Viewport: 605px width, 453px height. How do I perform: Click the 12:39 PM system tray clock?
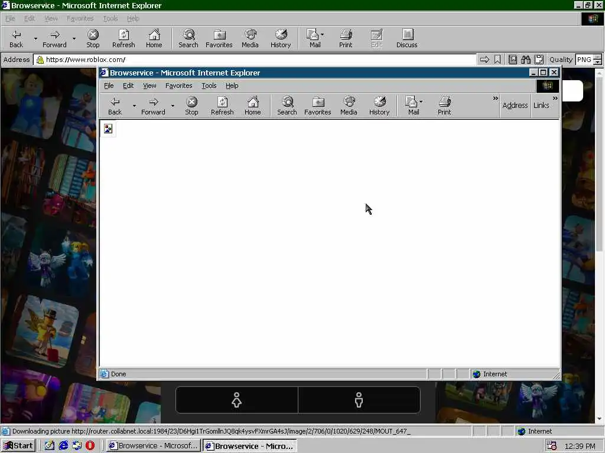pos(580,446)
